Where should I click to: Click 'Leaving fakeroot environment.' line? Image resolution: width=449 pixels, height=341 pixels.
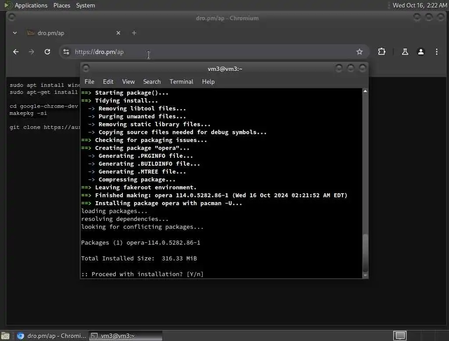(x=139, y=187)
